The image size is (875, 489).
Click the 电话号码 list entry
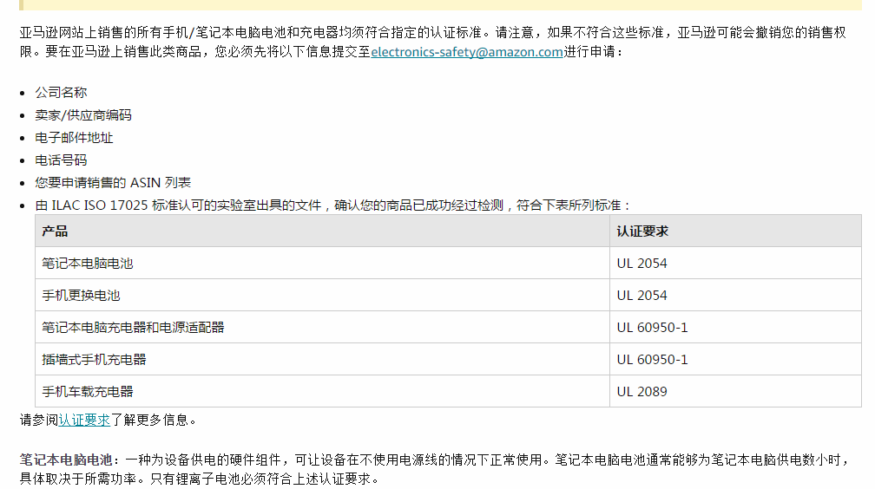point(61,160)
